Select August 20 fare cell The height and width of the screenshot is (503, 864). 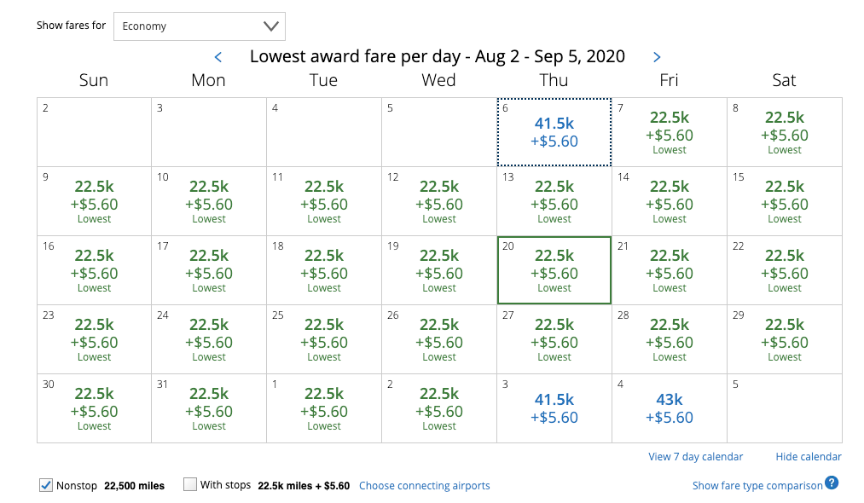554,270
